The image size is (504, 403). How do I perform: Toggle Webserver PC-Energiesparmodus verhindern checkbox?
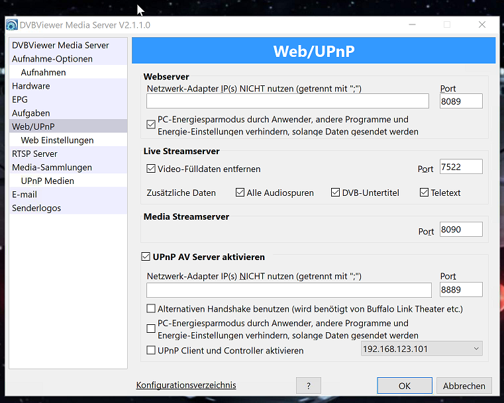pos(151,124)
